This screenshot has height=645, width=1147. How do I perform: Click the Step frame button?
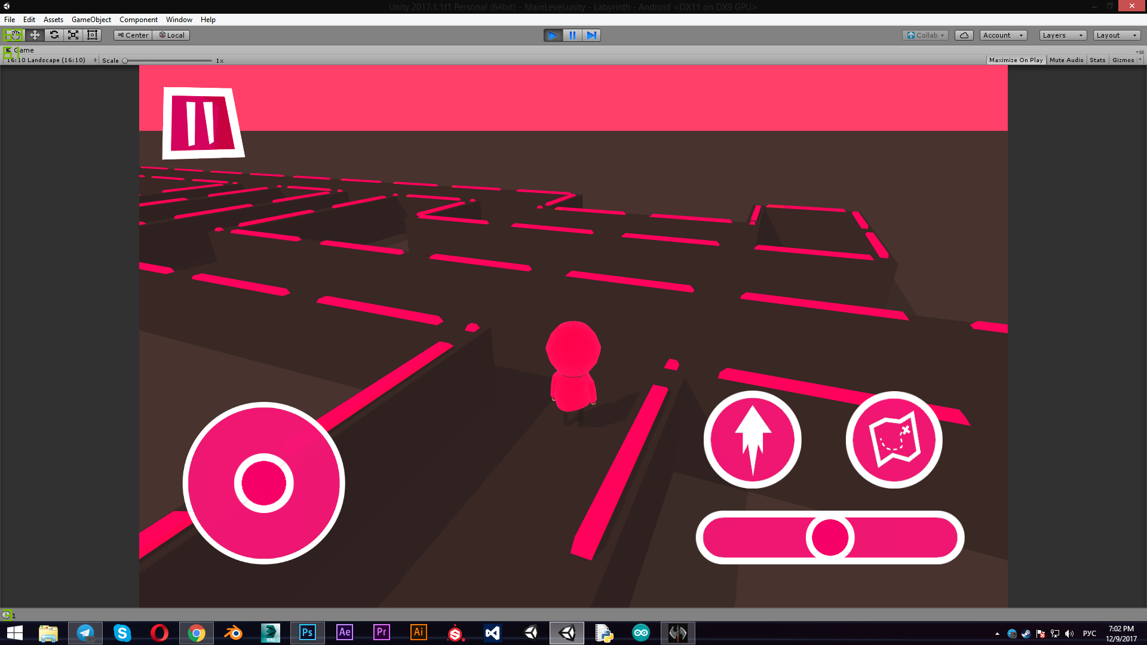[x=591, y=35]
